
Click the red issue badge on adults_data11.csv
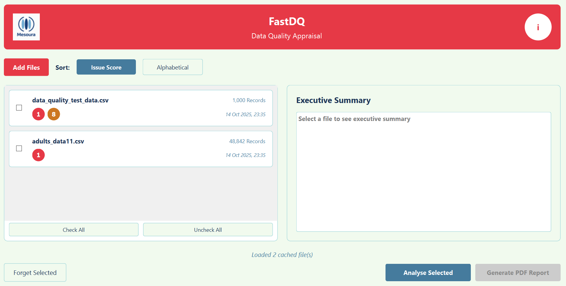coord(38,155)
